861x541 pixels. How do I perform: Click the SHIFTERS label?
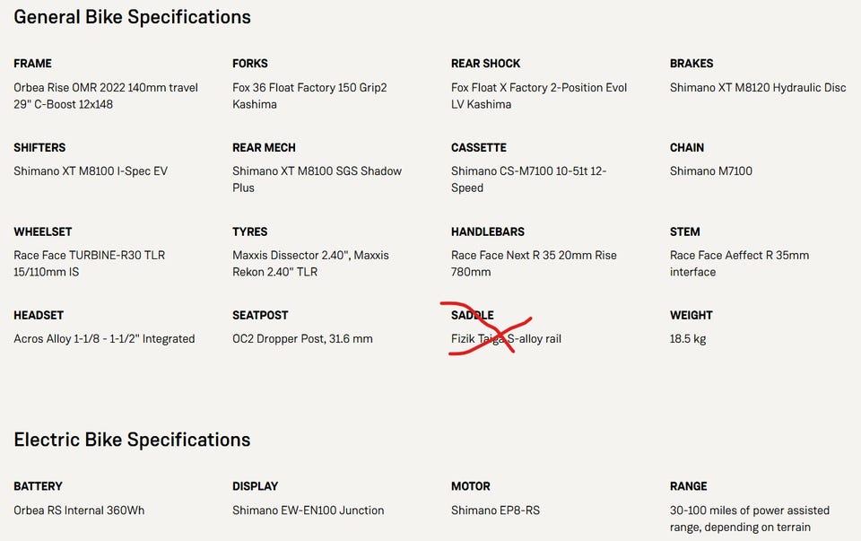point(39,148)
